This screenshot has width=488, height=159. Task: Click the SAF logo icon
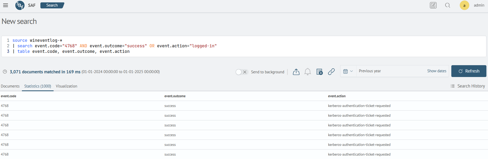[20, 5]
